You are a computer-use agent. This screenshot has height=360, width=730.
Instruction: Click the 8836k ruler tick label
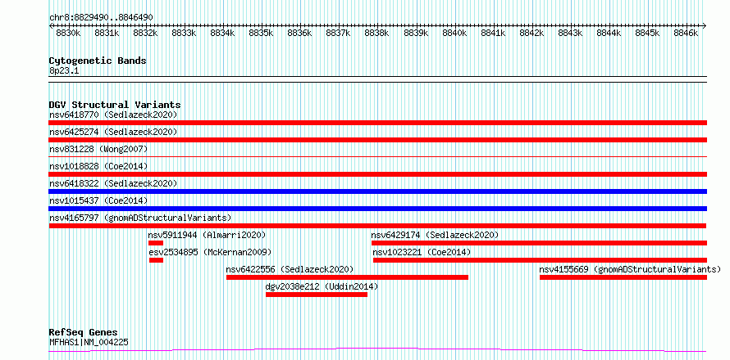[x=300, y=34]
